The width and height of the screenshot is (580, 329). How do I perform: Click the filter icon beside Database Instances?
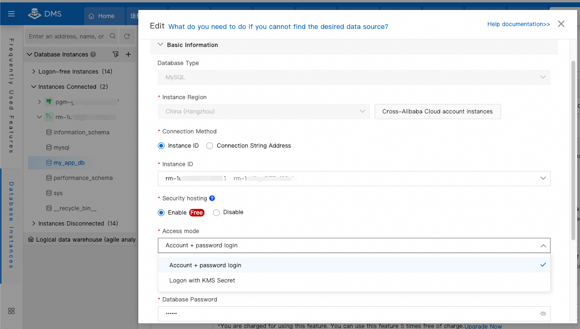pyautogui.click(x=116, y=55)
